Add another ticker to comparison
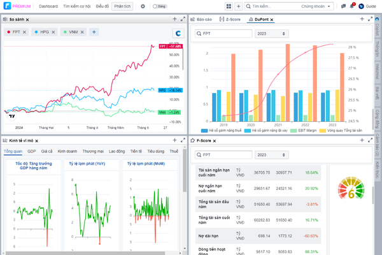This screenshot has height=255, width=382. 94,32
